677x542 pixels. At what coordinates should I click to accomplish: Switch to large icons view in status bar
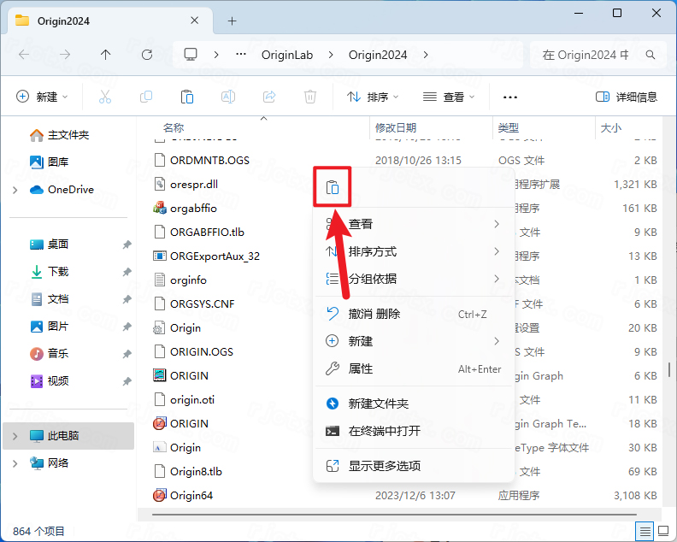663,531
